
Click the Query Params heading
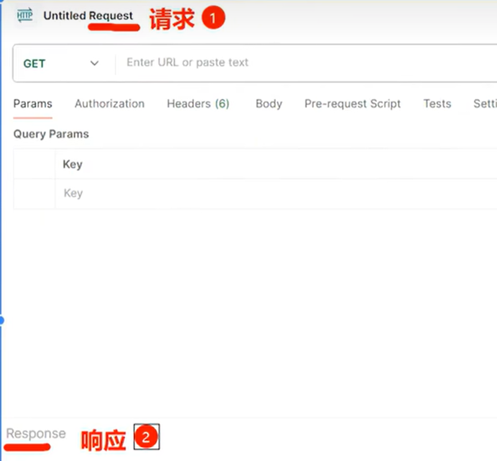coord(51,134)
